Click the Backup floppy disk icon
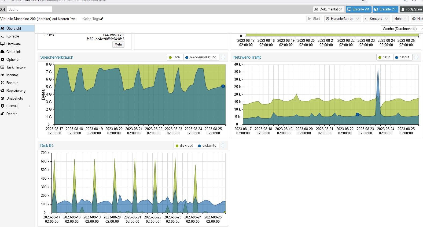423x227 pixels. [x=3, y=83]
